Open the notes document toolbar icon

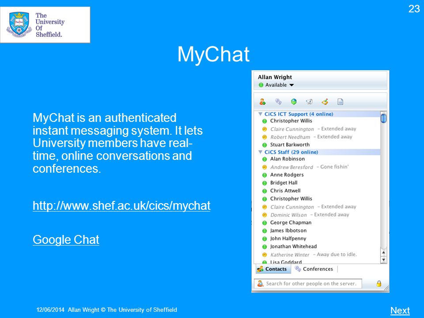click(x=340, y=102)
